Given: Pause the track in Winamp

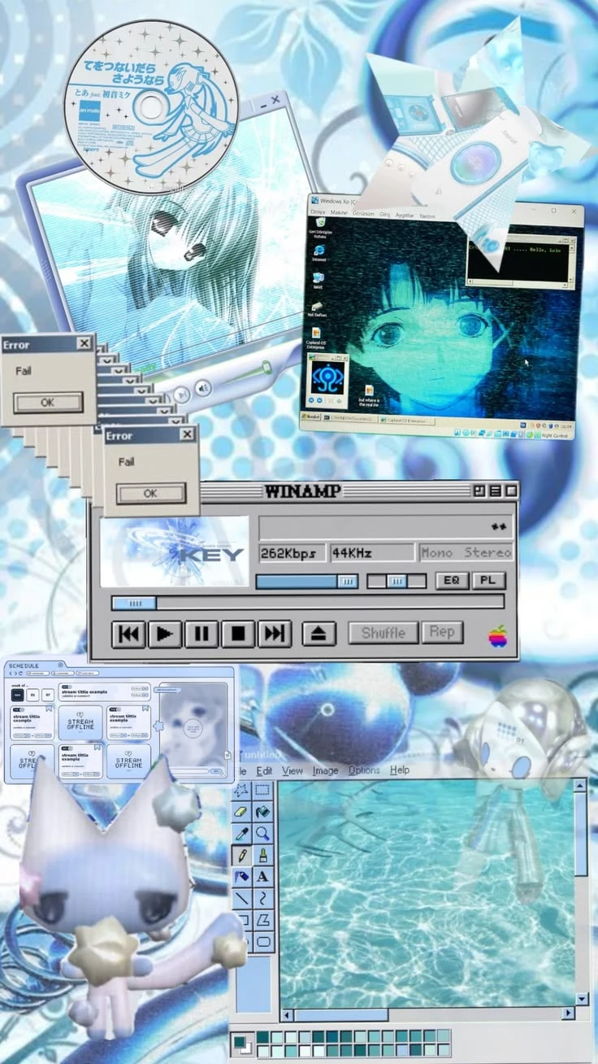Looking at the screenshot, I should click(x=201, y=634).
